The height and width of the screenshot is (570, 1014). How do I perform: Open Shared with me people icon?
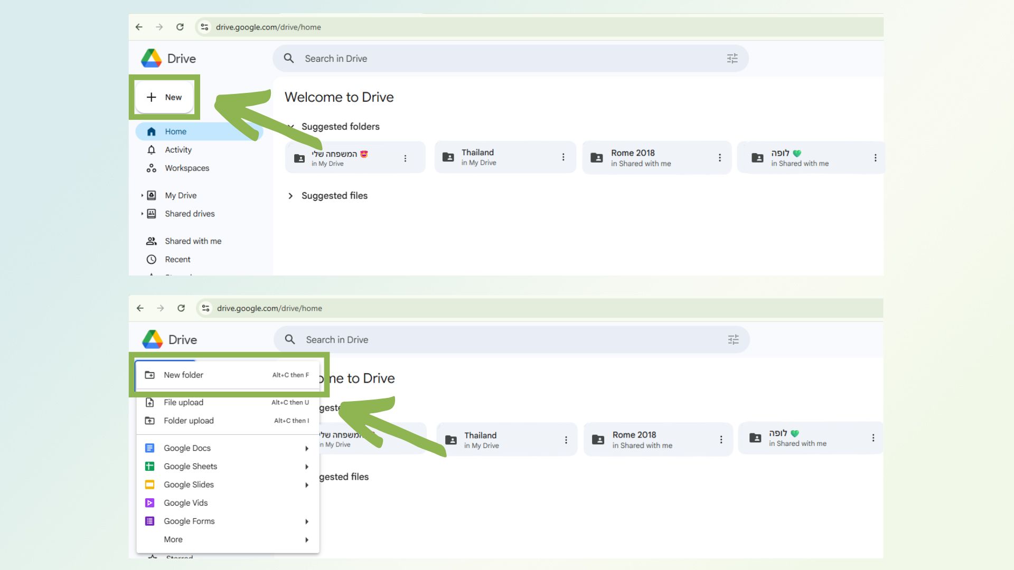click(152, 241)
